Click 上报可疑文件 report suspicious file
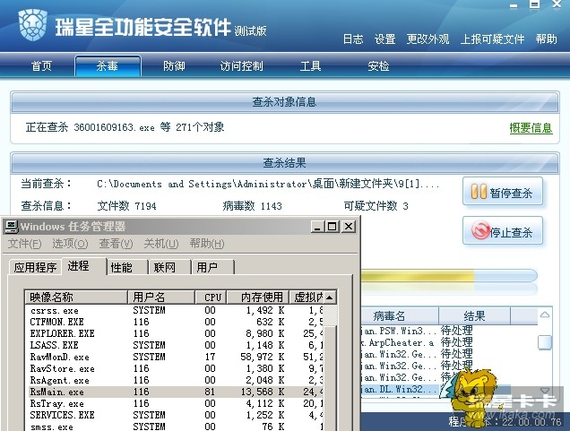The image size is (570, 431). click(492, 39)
